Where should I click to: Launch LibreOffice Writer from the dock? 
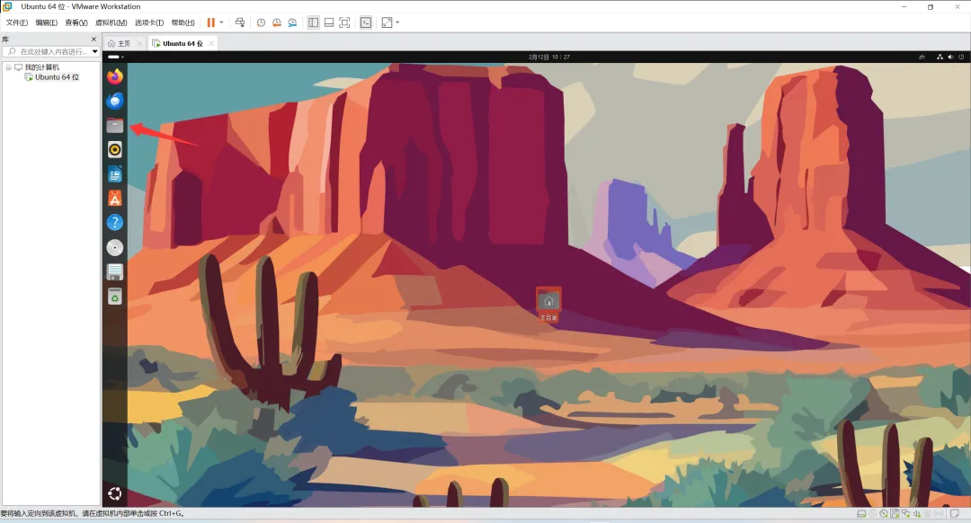pos(114,174)
